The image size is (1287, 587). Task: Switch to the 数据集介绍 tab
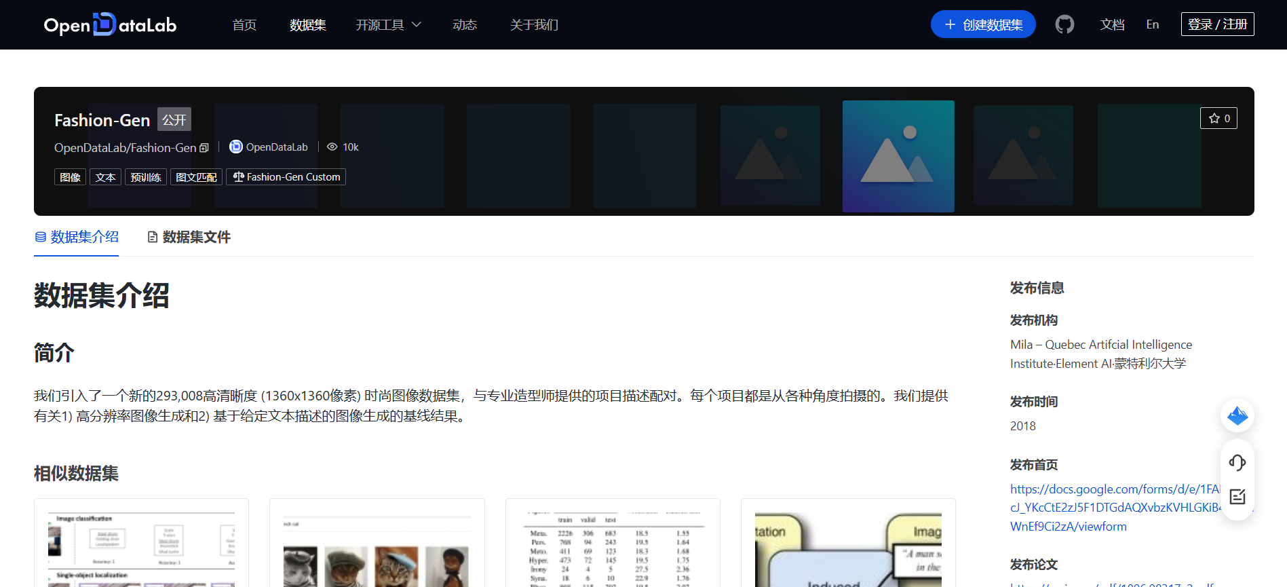pyautogui.click(x=77, y=237)
